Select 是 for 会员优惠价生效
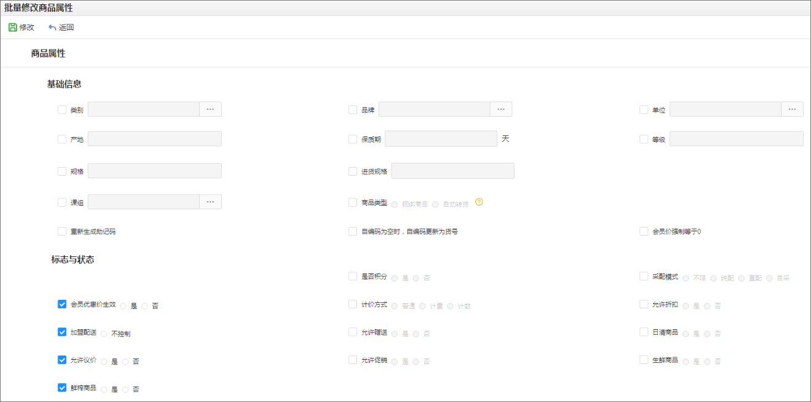The height and width of the screenshot is (402, 811). [123, 306]
